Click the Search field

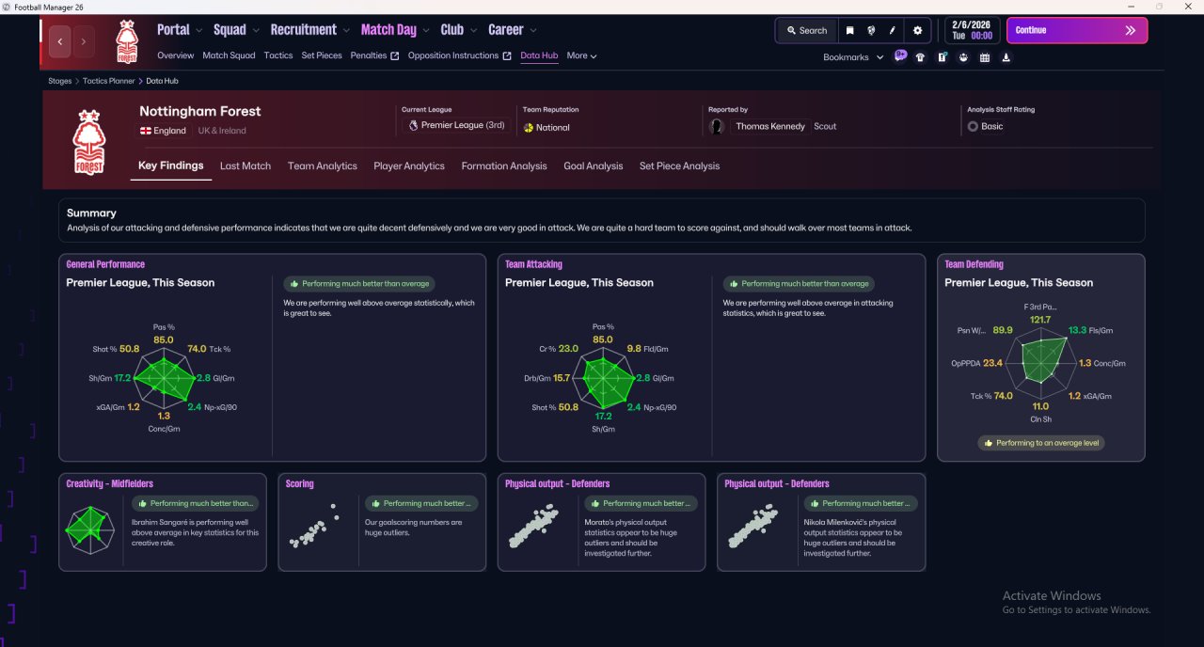pos(806,30)
